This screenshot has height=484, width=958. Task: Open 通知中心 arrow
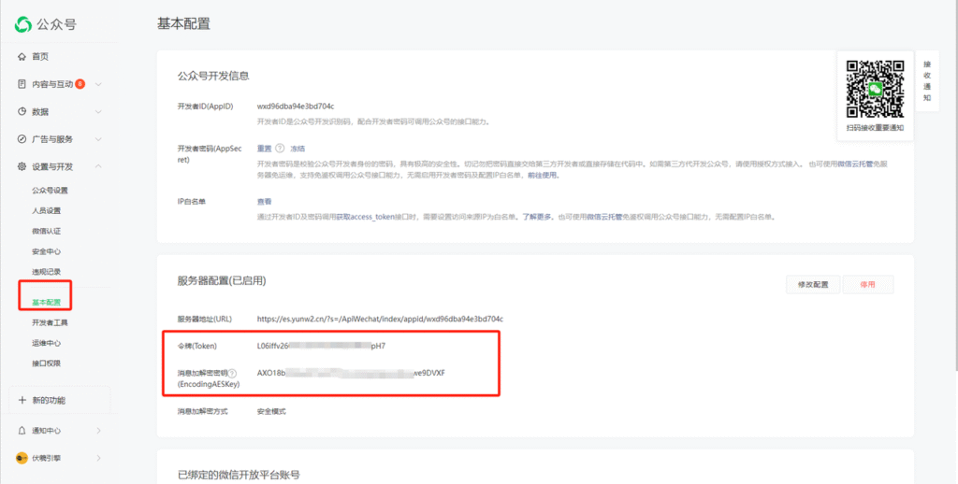[x=99, y=431]
